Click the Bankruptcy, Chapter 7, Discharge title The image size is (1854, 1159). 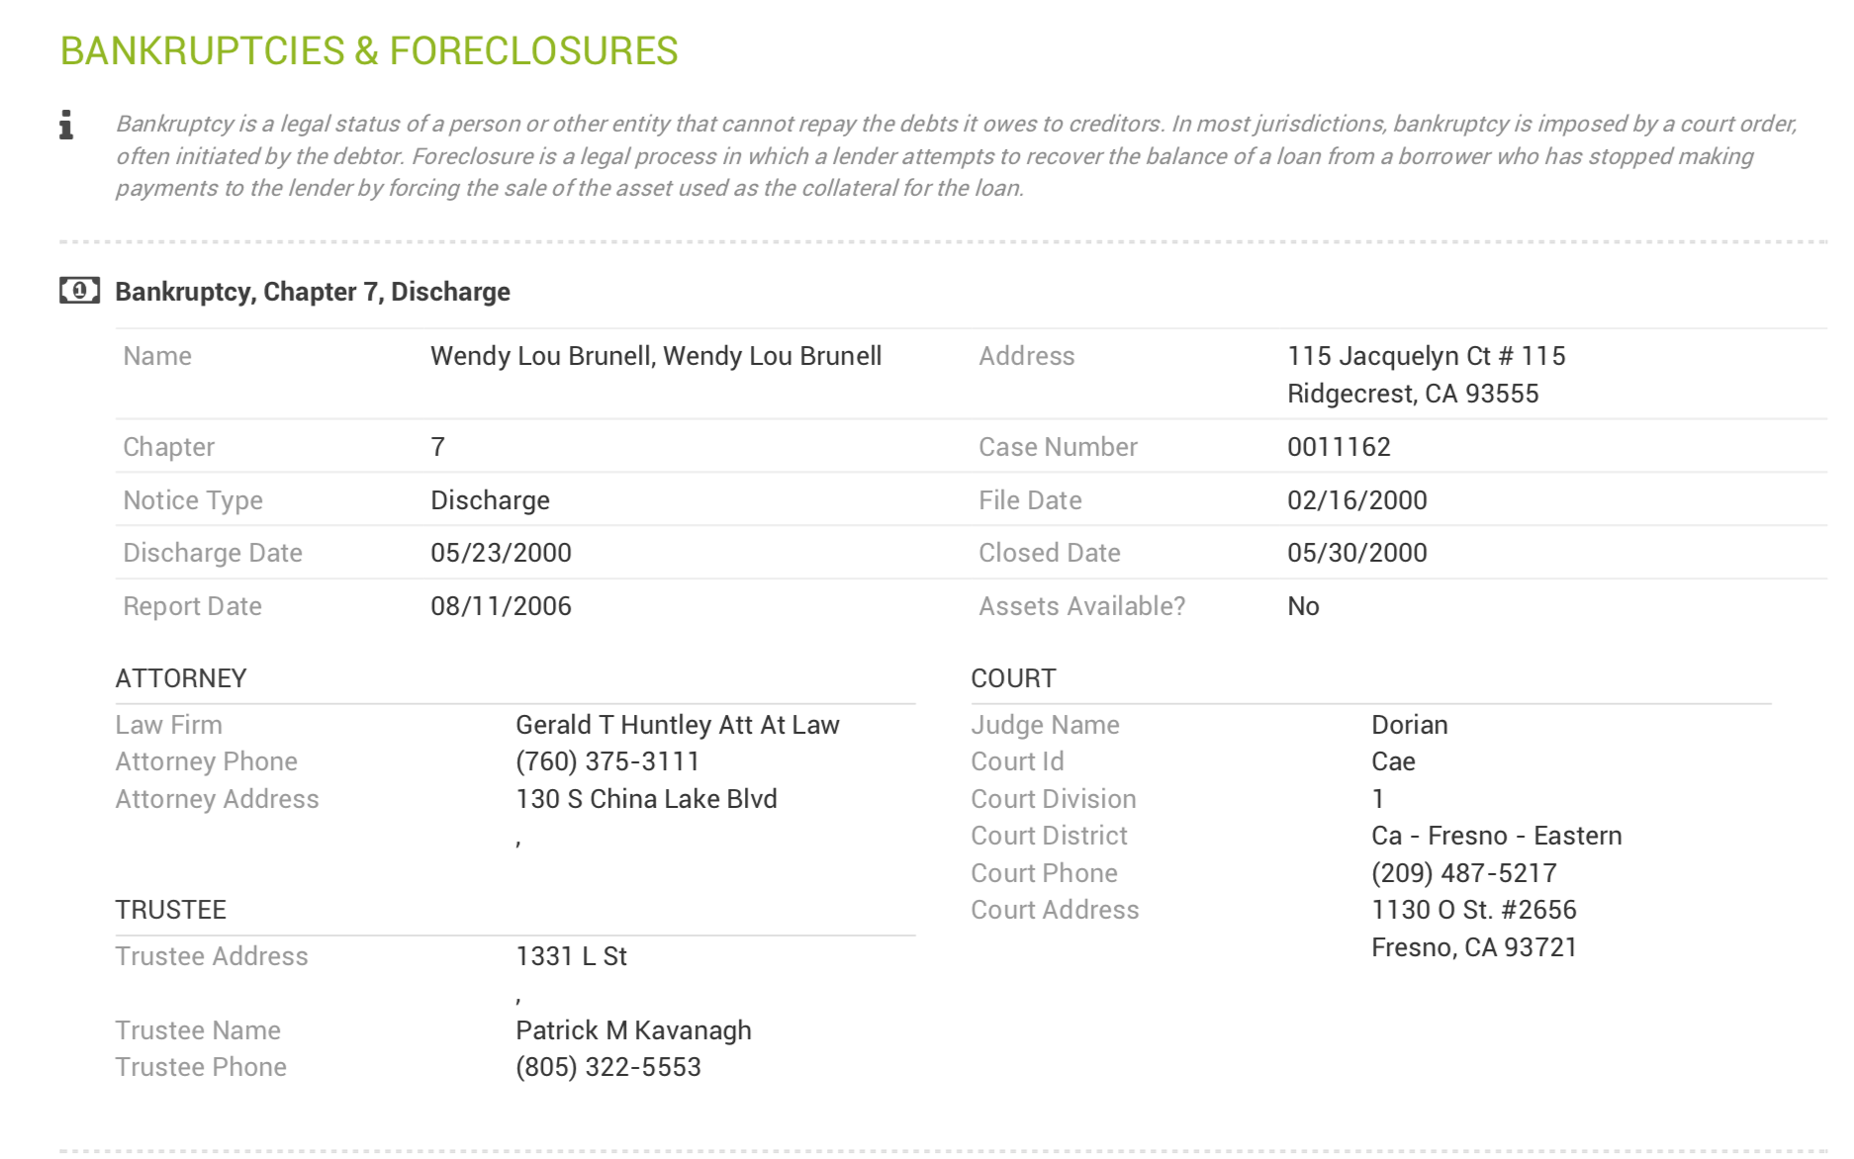(313, 292)
